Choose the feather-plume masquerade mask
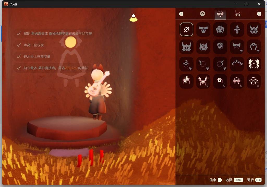267x187 pixels. (x=186, y=81)
